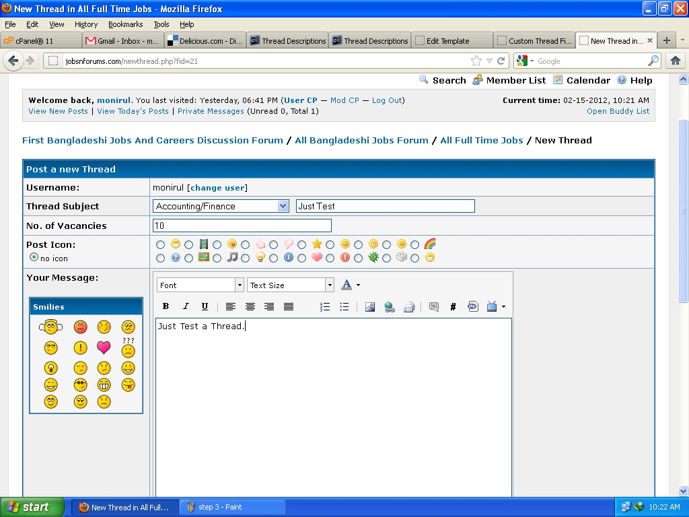This screenshot has height=517, width=689.
Task: Open the font color picker
Action: pyautogui.click(x=350, y=285)
